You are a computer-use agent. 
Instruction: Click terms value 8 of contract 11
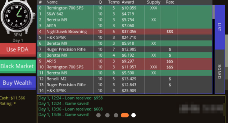[x=114, y=73]
